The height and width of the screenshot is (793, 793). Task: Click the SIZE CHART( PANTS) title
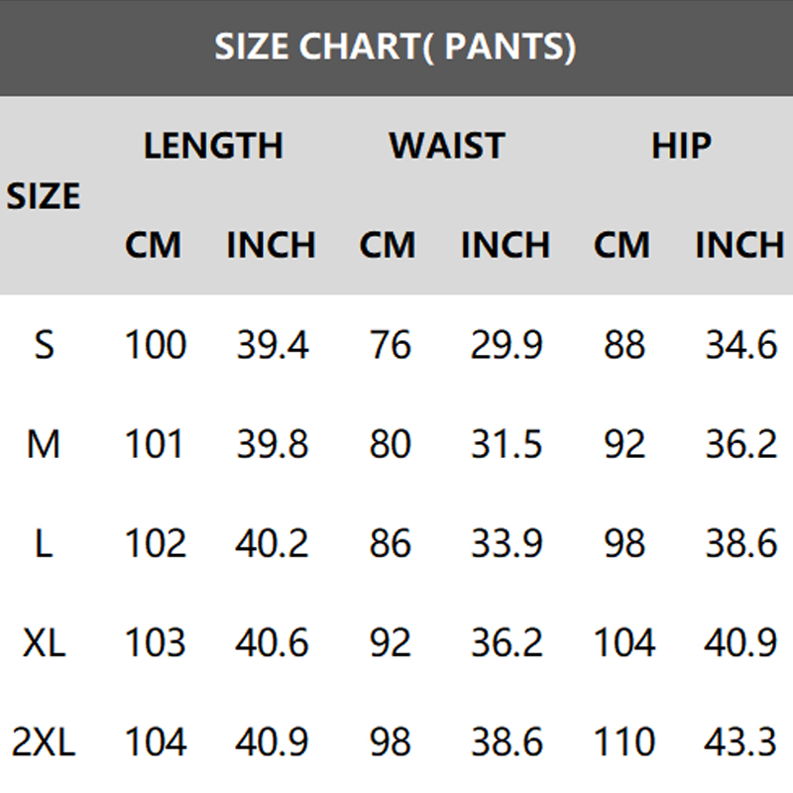point(395,47)
